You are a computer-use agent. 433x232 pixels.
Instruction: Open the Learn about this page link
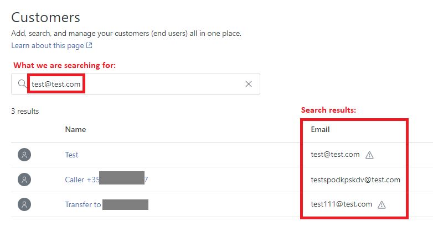pyautogui.click(x=48, y=45)
